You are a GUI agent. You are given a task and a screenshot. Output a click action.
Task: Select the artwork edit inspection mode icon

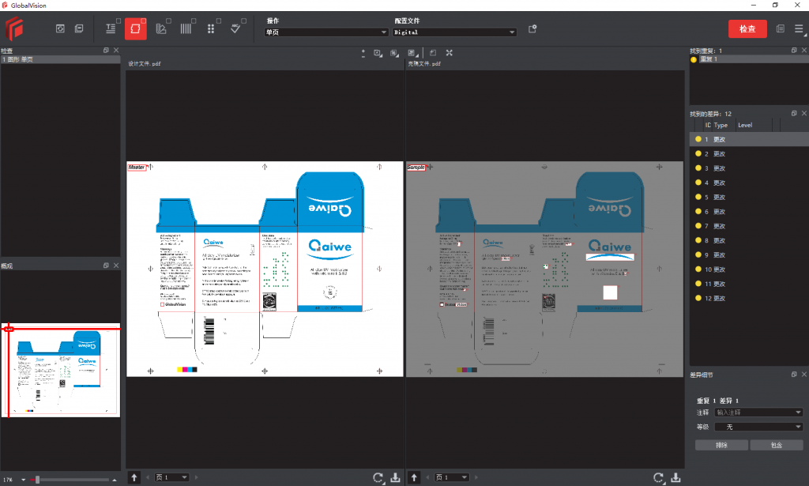161,29
